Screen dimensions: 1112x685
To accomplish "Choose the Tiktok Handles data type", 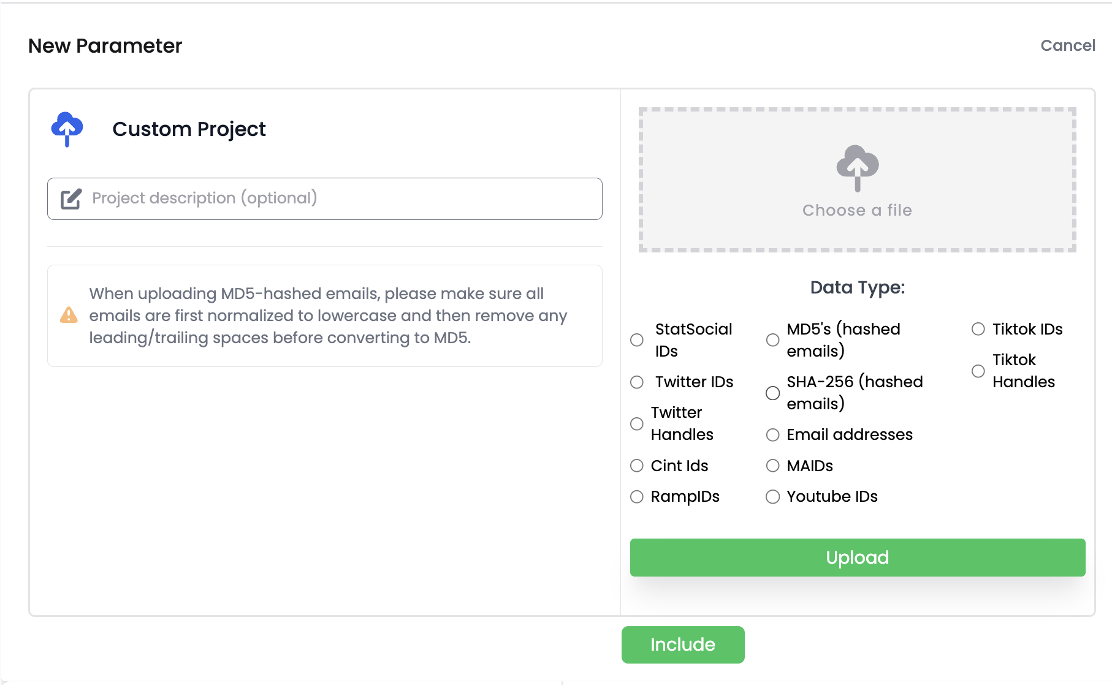I will (978, 371).
